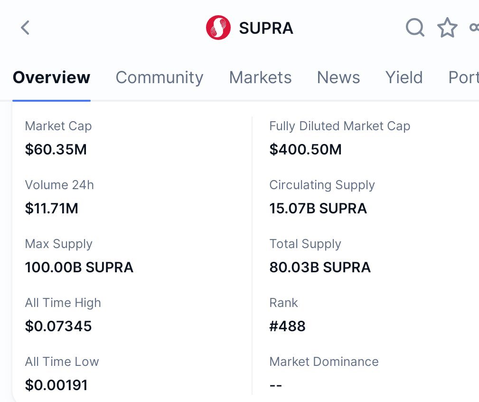Select the 15.07B SUPRA value

(x=318, y=209)
